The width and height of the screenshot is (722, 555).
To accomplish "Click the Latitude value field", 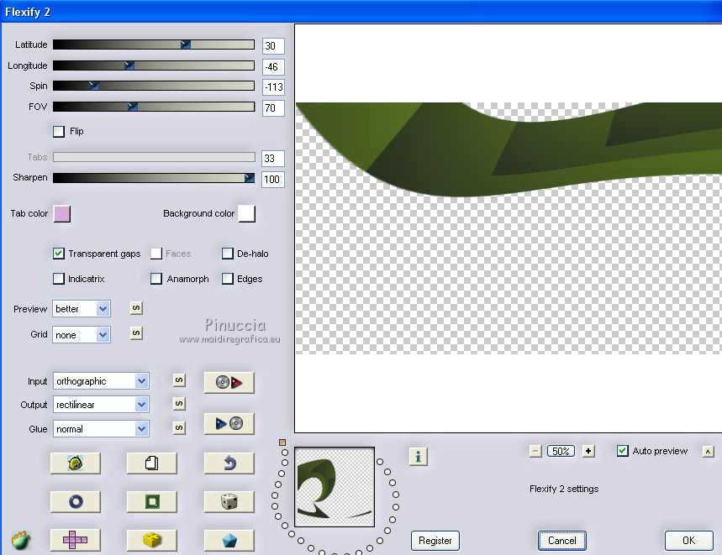I will coord(273,46).
